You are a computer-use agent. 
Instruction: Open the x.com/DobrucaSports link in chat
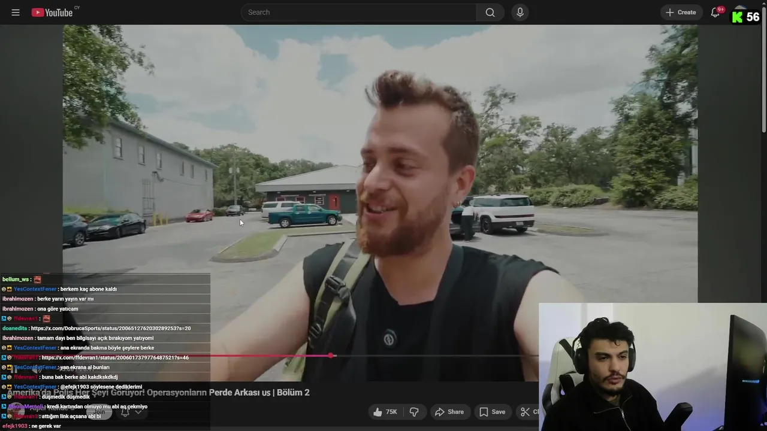[111, 329]
